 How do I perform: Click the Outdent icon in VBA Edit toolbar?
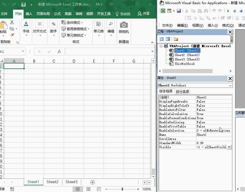tap(229, 18)
